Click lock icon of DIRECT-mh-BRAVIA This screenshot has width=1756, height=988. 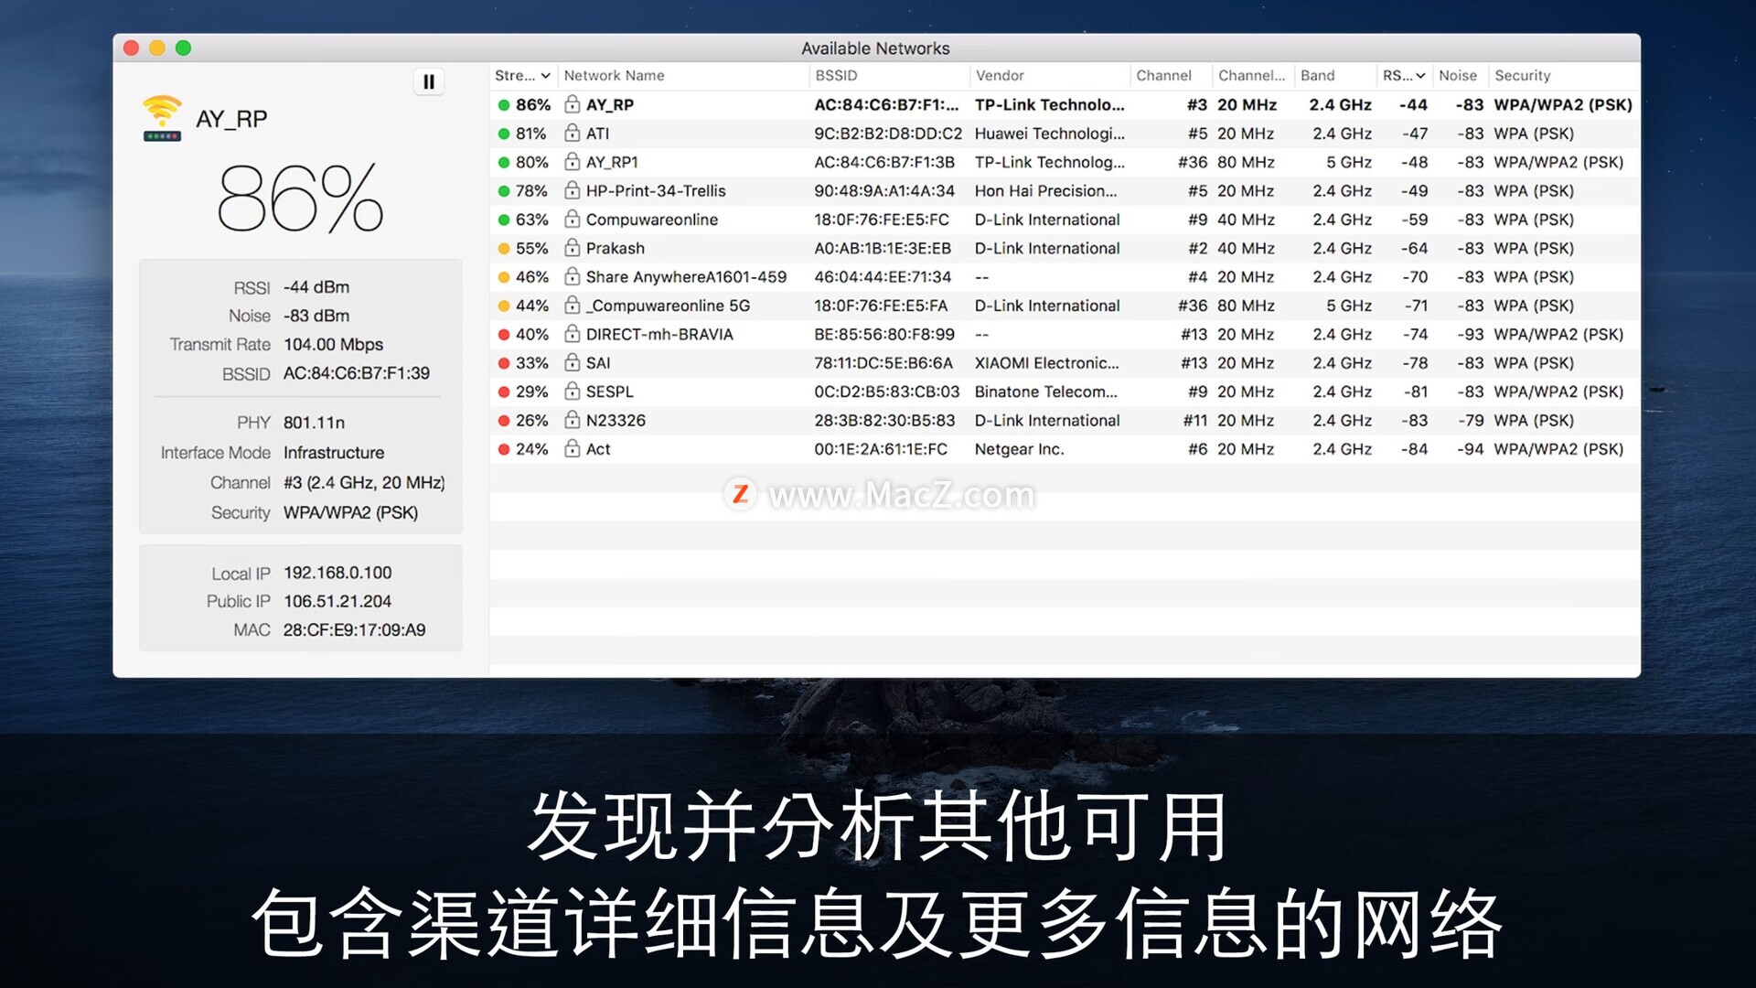pyautogui.click(x=573, y=333)
